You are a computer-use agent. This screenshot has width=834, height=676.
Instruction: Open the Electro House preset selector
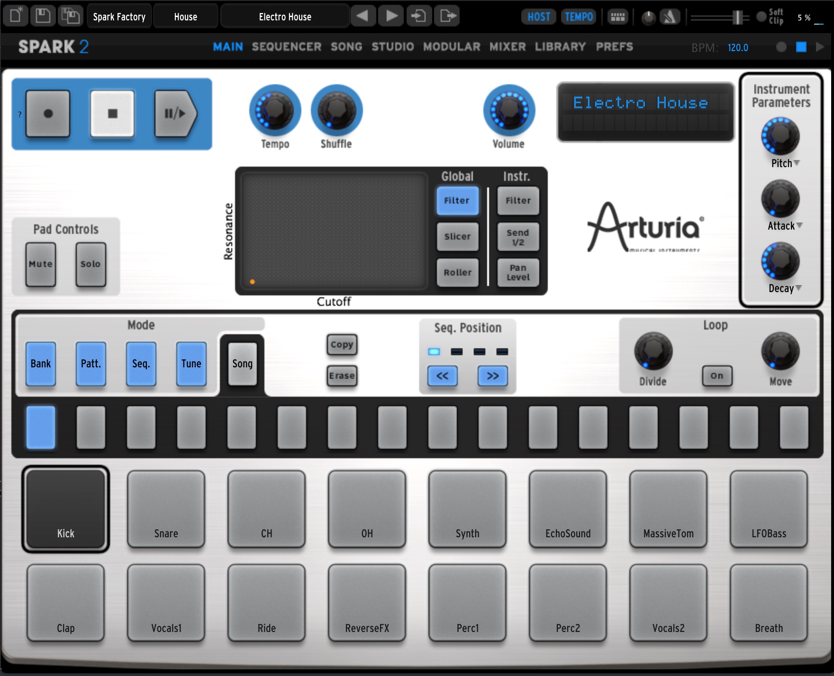click(285, 16)
